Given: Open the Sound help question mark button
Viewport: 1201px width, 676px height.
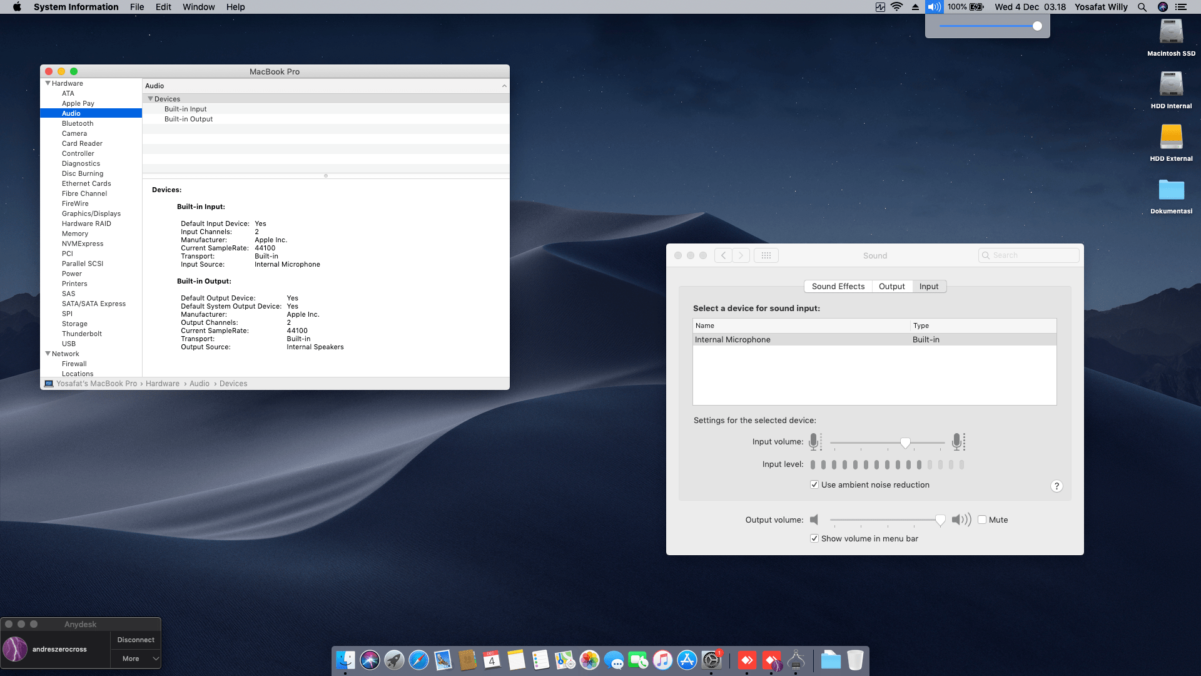Looking at the screenshot, I should tap(1057, 486).
